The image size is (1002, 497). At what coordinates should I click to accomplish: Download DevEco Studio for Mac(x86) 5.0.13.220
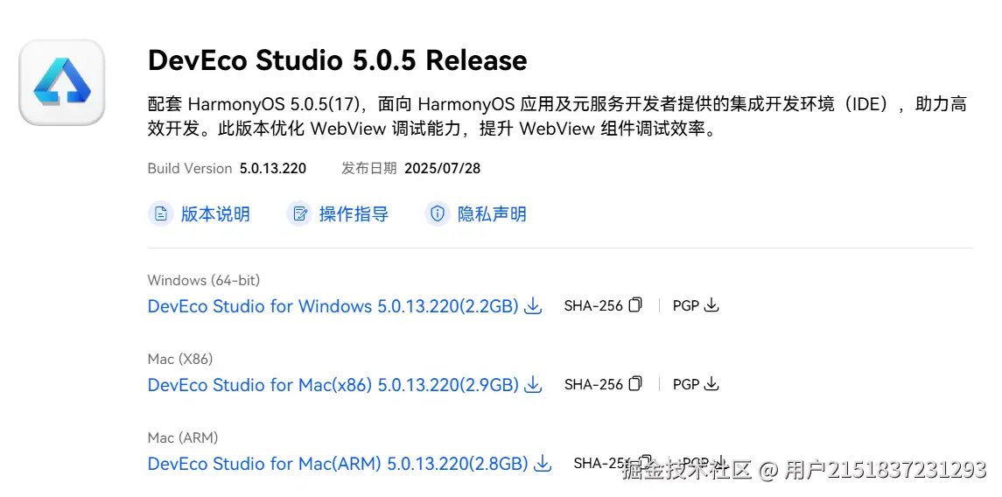[x=333, y=385]
